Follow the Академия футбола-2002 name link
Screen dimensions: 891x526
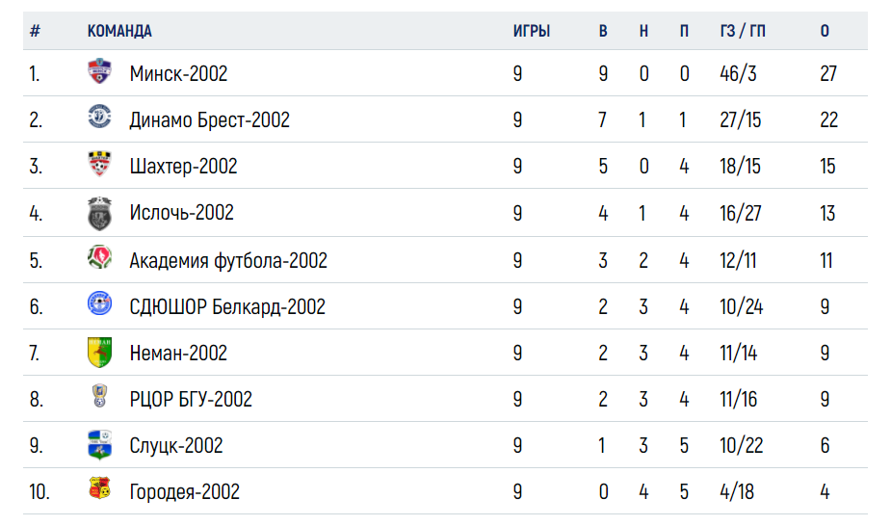[x=228, y=261]
